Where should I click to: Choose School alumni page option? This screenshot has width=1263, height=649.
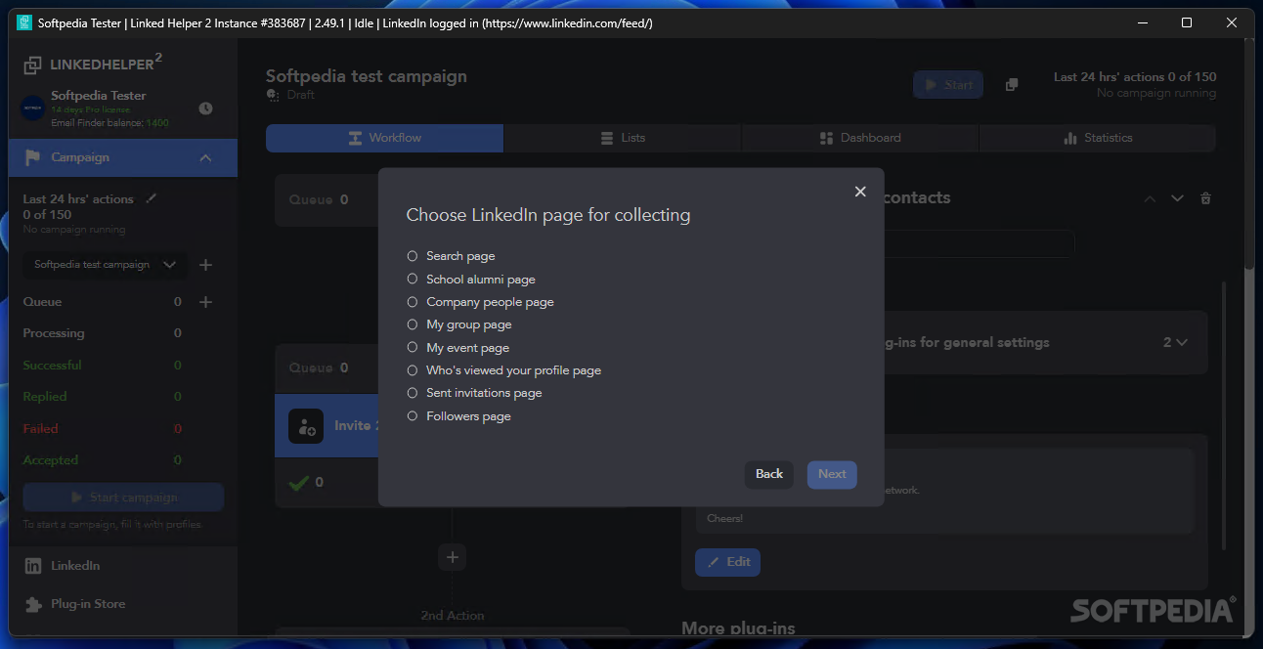[x=413, y=280]
